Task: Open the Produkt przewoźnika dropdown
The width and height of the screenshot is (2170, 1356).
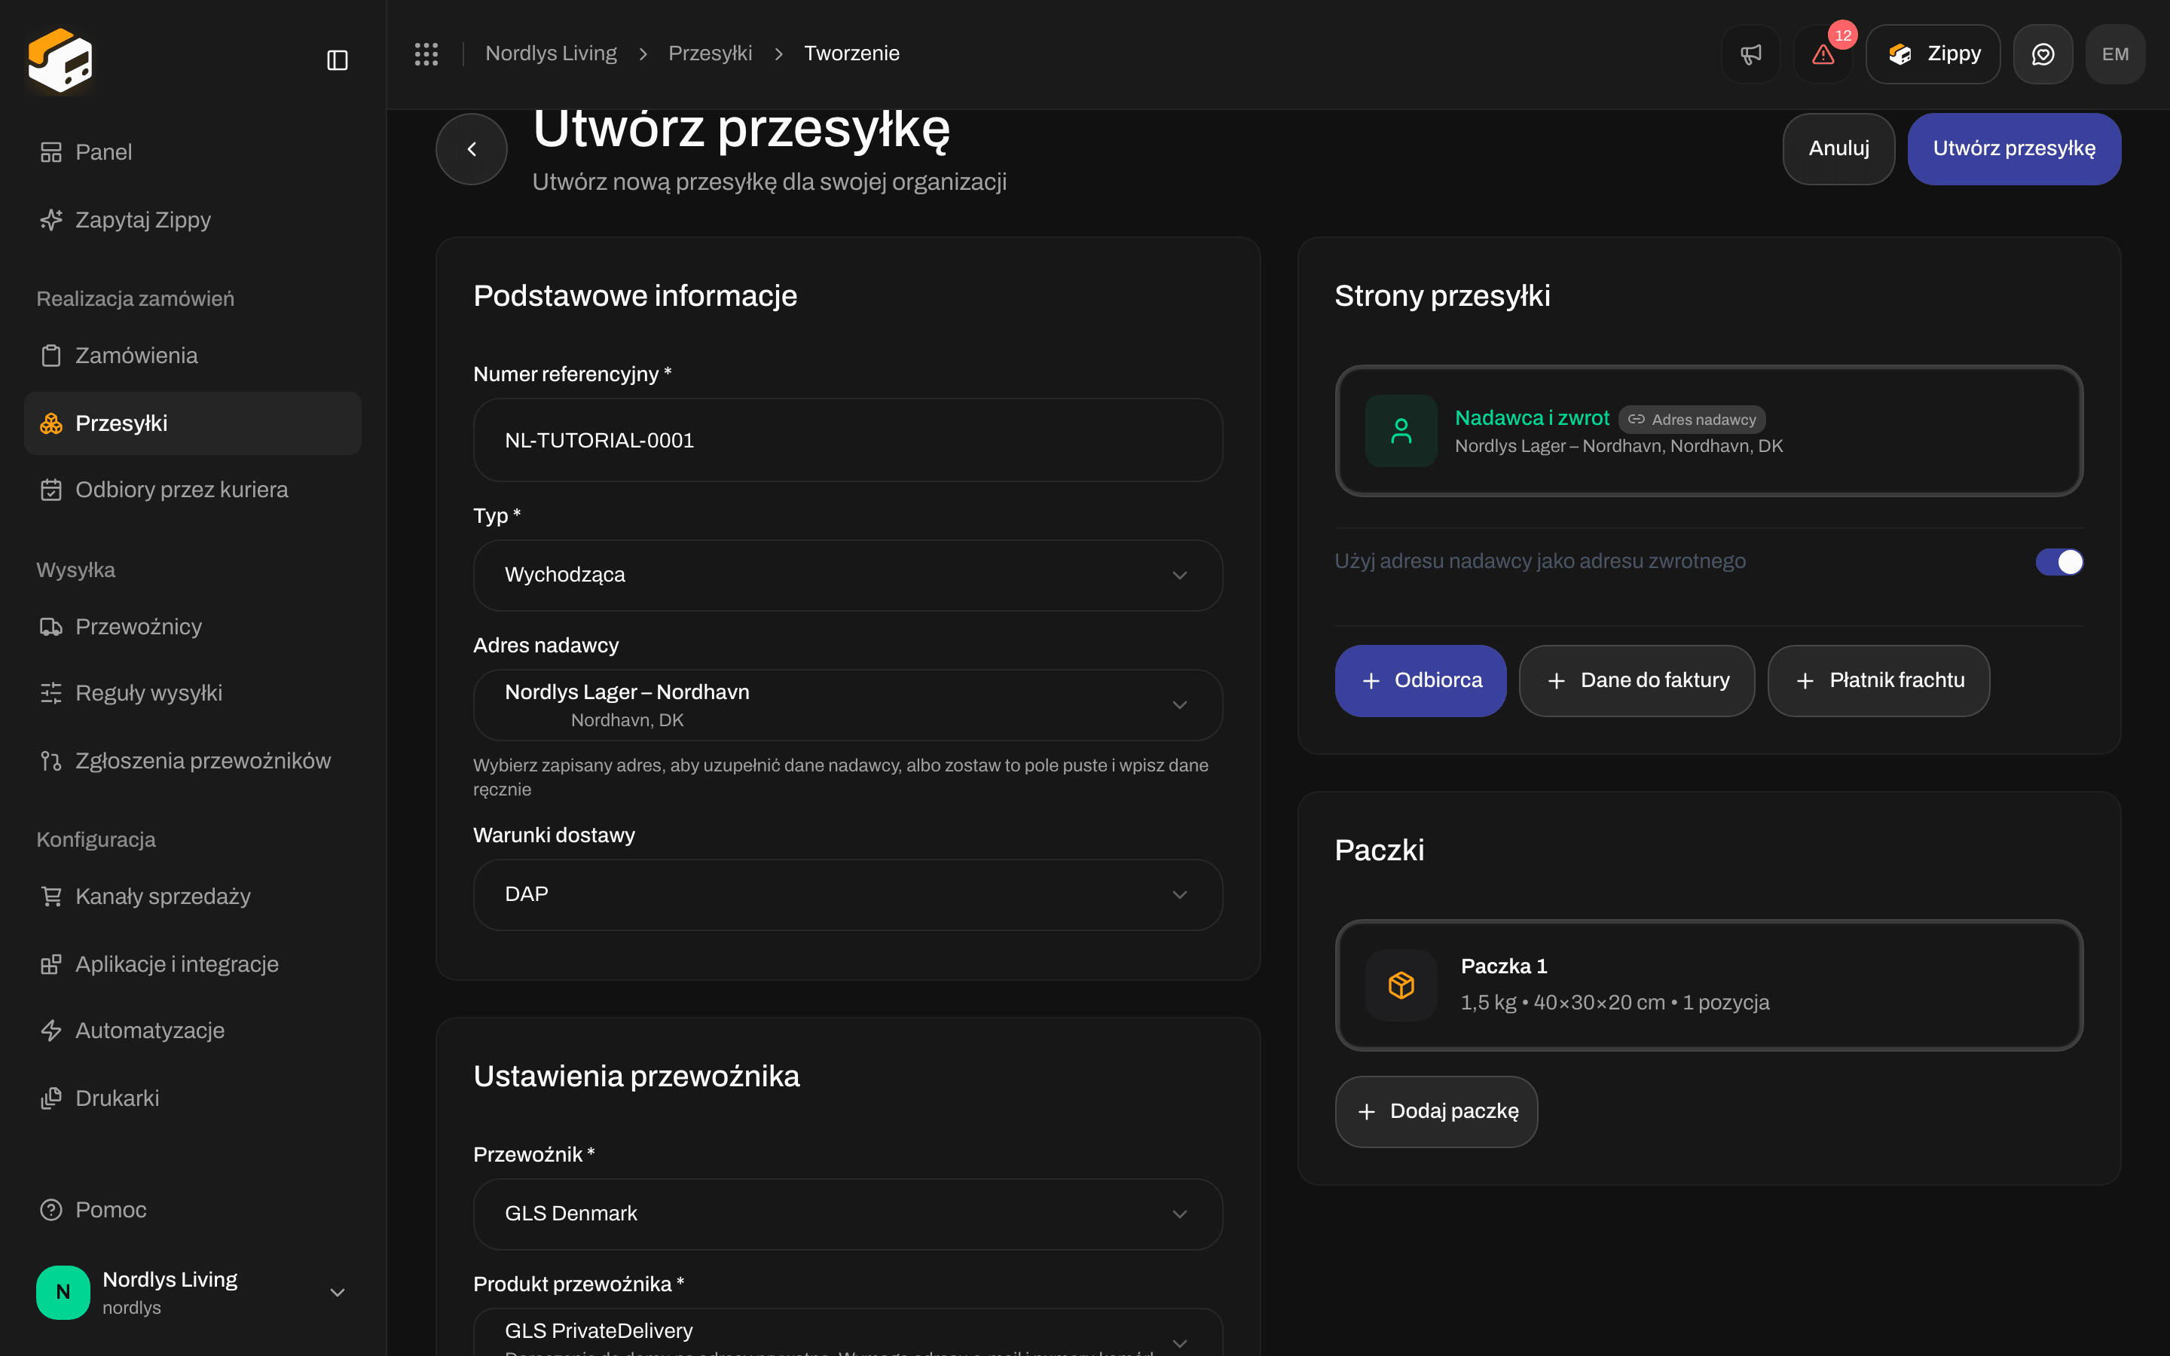Action: 848,1333
